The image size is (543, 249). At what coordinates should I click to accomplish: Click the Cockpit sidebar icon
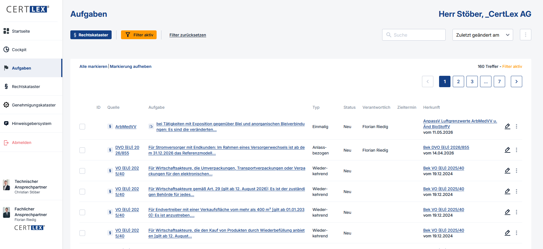coord(6,49)
